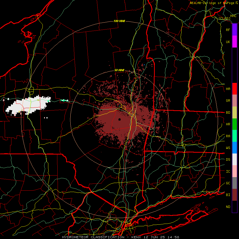Click the GR legend label
Viewport: 239px width, 239px height.
228,101
